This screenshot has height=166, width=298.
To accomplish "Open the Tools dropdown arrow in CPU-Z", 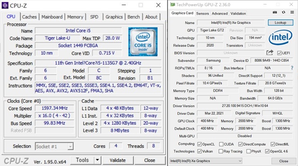I will tap(98, 160).
